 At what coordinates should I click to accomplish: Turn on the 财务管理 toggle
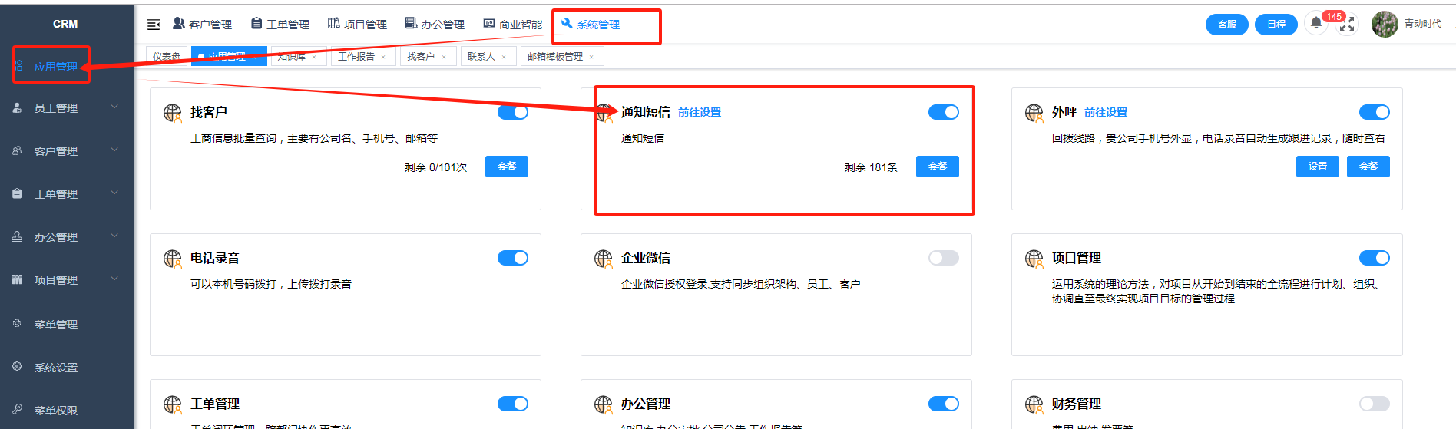(x=1374, y=404)
